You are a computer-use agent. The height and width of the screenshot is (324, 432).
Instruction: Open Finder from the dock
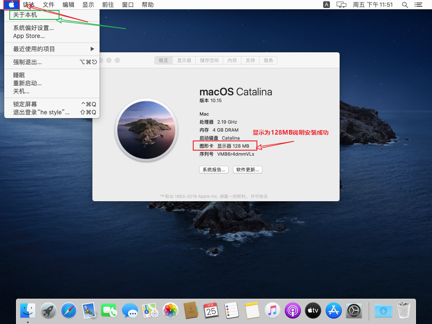[28, 310]
